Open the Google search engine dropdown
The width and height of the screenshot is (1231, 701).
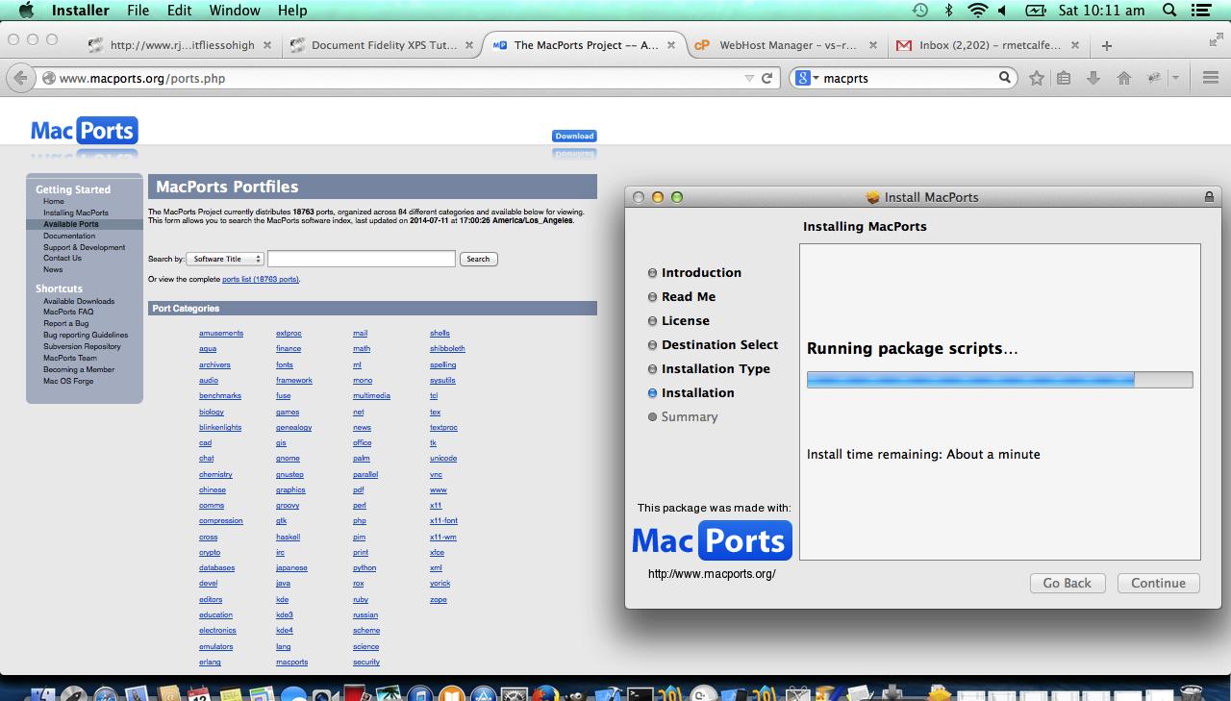coord(806,78)
